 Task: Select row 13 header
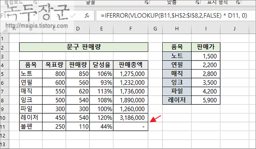pos(5,144)
